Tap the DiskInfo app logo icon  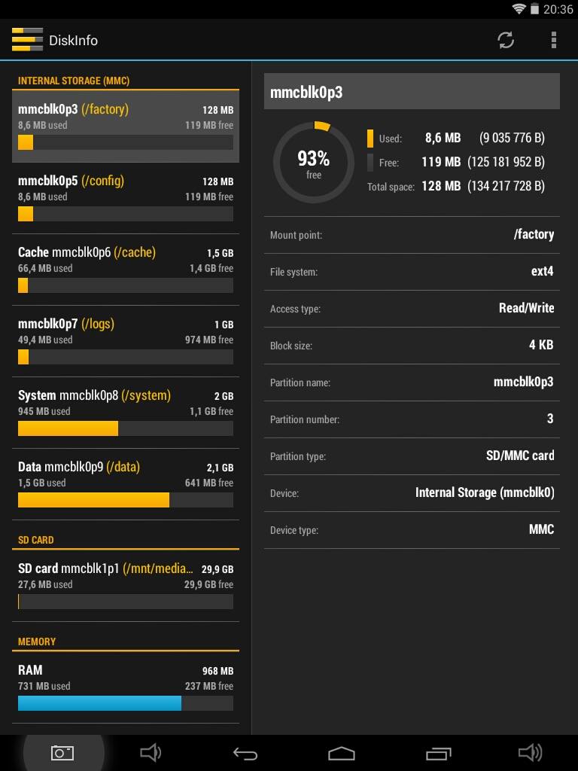(x=27, y=40)
